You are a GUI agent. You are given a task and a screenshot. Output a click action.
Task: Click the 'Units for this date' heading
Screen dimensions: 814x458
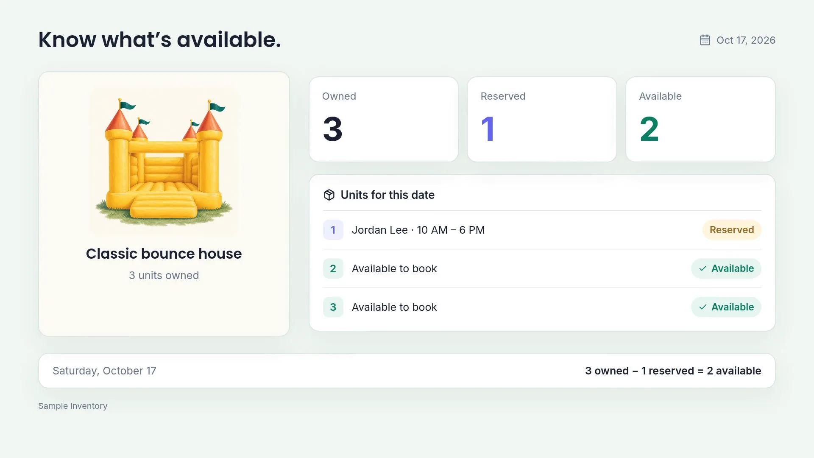[x=387, y=195]
